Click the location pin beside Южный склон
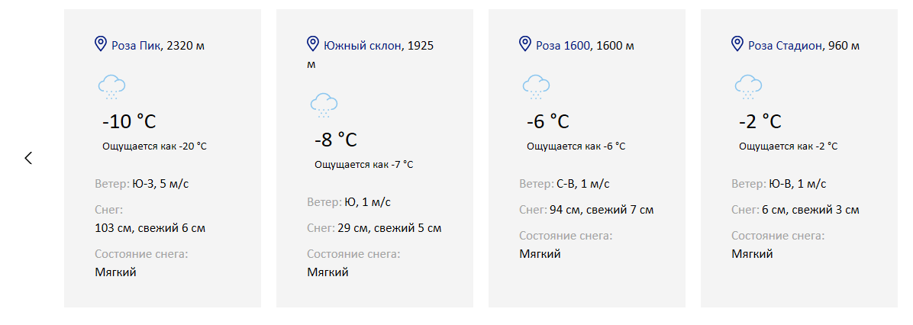Screen dimensions: 913x325 (x=313, y=43)
